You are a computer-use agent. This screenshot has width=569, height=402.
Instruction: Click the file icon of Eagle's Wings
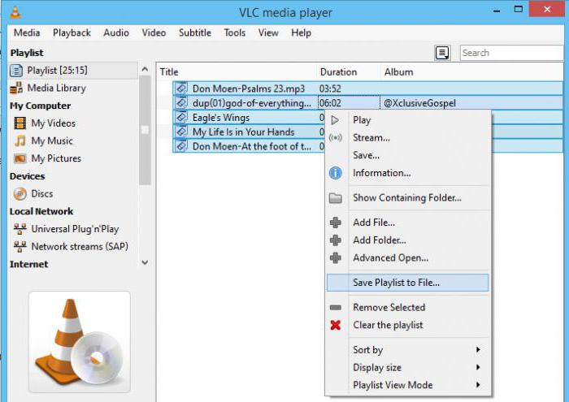click(181, 117)
